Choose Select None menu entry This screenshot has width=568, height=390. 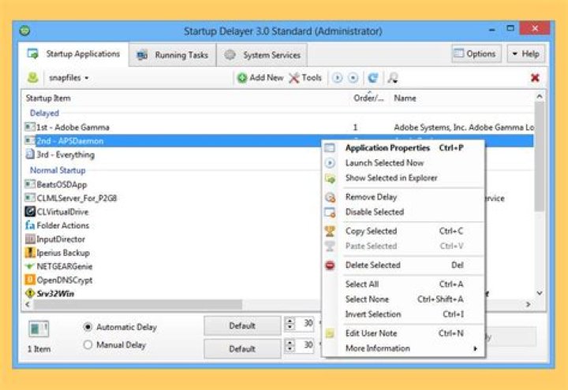click(x=404, y=299)
